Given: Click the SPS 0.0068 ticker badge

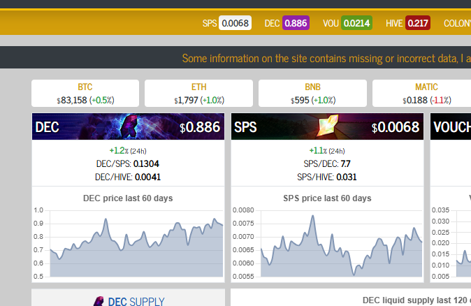Looking at the screenshot, I should (235, 23).
